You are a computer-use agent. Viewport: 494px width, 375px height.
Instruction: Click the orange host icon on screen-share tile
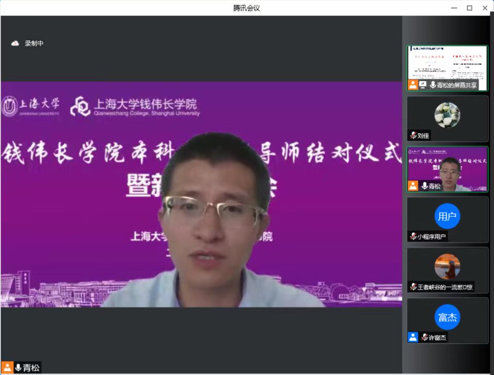click(413, 84)
